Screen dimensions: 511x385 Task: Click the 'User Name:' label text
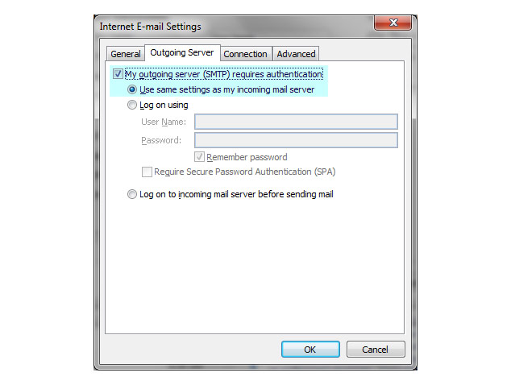164,122
